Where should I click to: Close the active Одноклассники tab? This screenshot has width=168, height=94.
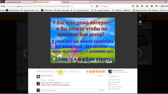click(60, 2)
